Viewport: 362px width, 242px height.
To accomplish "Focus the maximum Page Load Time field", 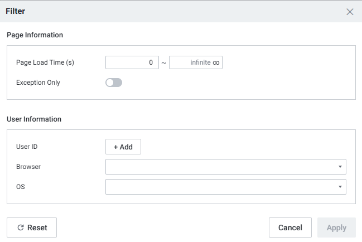I will coord(190,62).
